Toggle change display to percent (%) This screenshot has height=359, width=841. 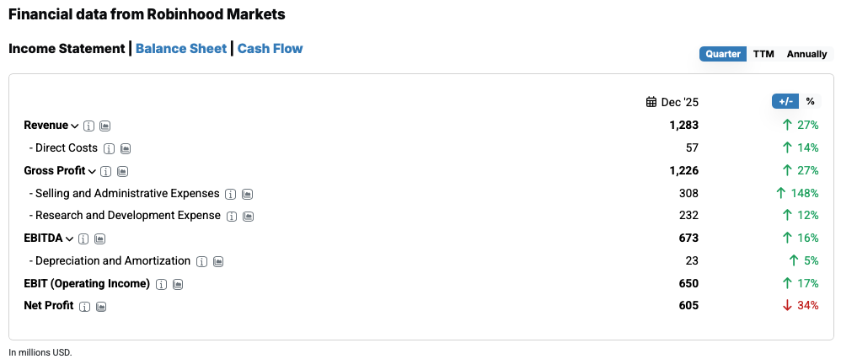coord(810,101)
